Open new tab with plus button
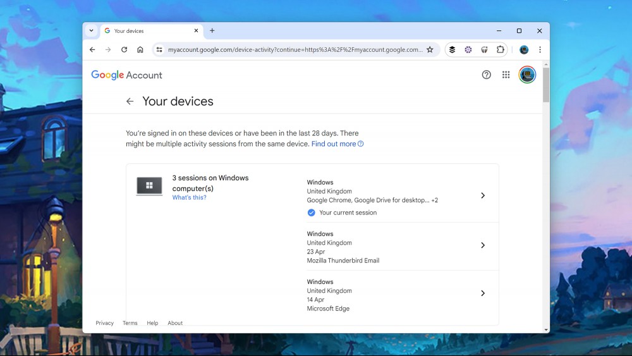Screen dimensions: 632x356 212,30
